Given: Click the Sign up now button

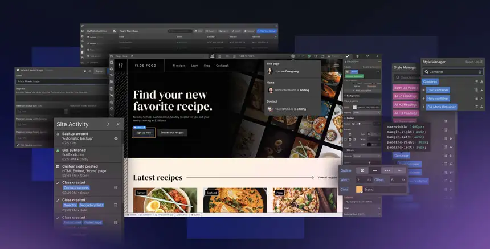Looking at the screenshot, I should [144, 132].
